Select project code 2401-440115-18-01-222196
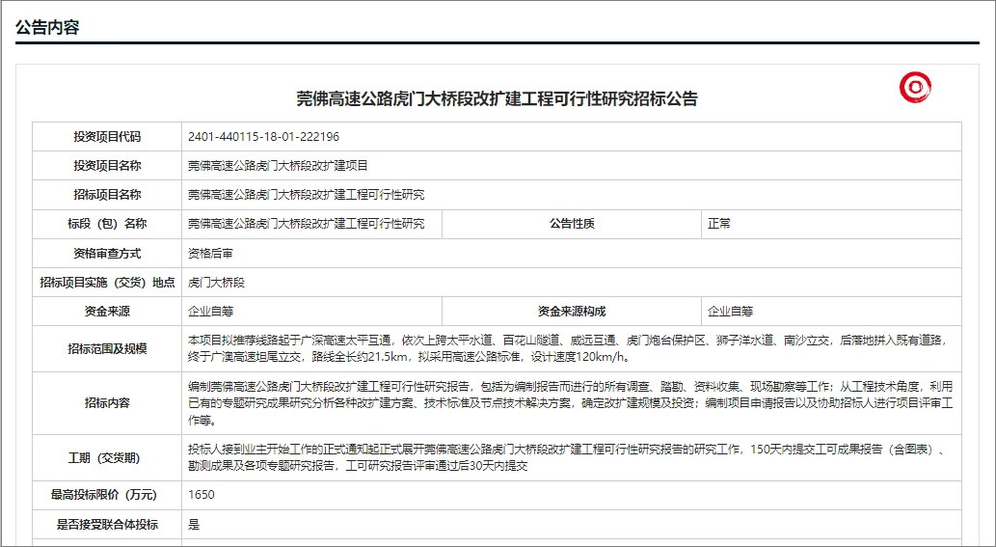Viewport: 996px width, 547px height. pyautogui.click(x=263, y=137)
